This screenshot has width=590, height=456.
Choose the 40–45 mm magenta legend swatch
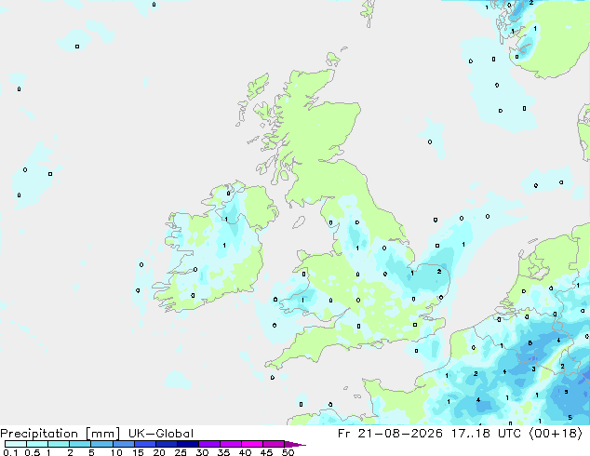[x=252, y=444]
